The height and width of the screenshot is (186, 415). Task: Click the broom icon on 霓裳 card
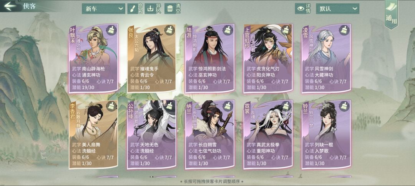point(286,106)
